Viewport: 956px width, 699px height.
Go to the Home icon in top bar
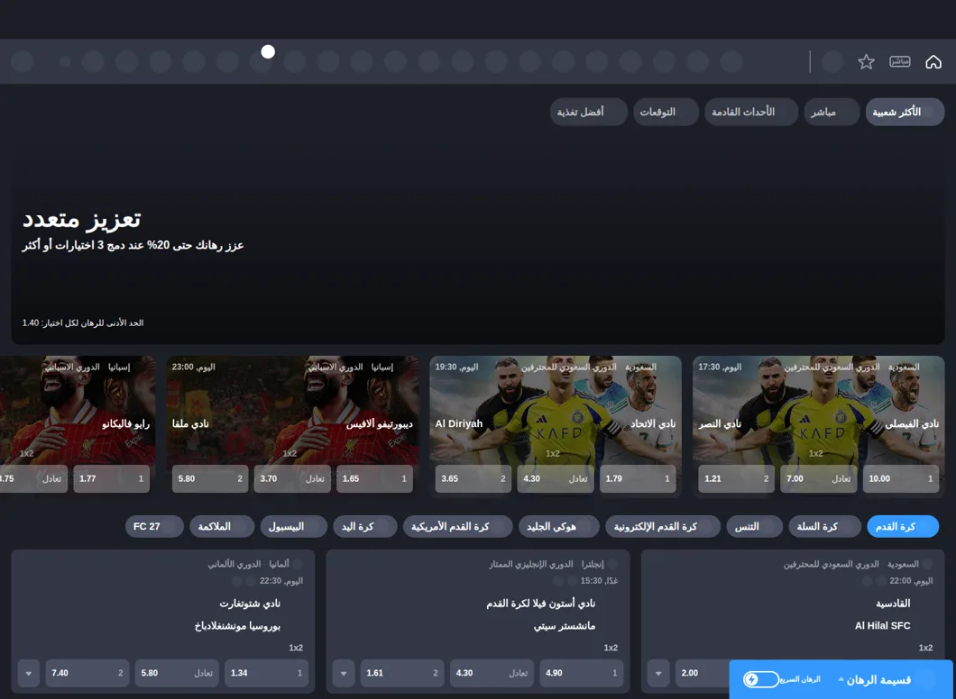[x=933, y=61]
